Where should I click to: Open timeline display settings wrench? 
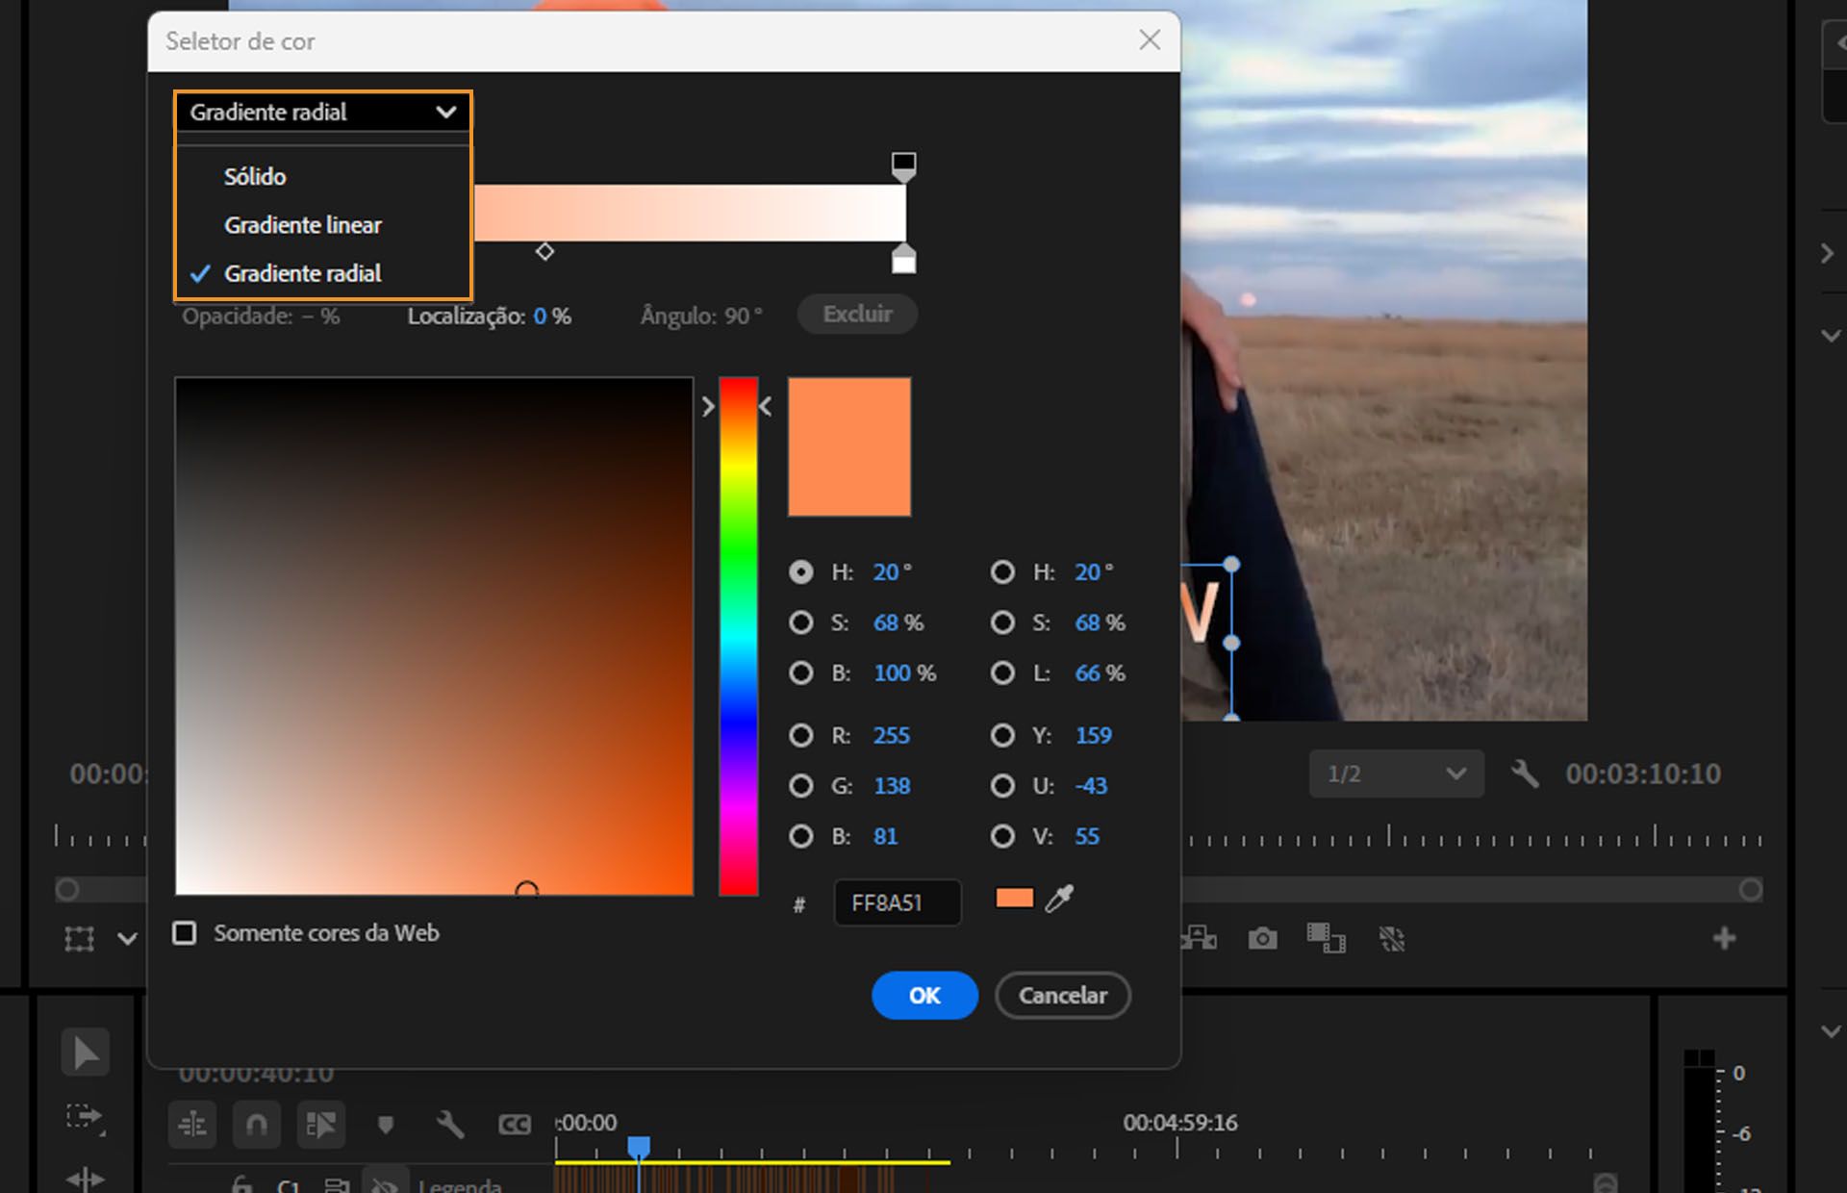click(449, 1124)
